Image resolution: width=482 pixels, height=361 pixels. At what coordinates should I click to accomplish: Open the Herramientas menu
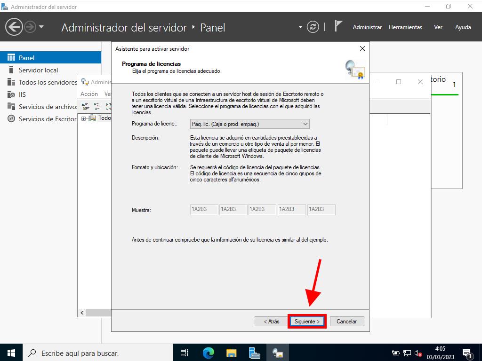[x=405, y=27]
